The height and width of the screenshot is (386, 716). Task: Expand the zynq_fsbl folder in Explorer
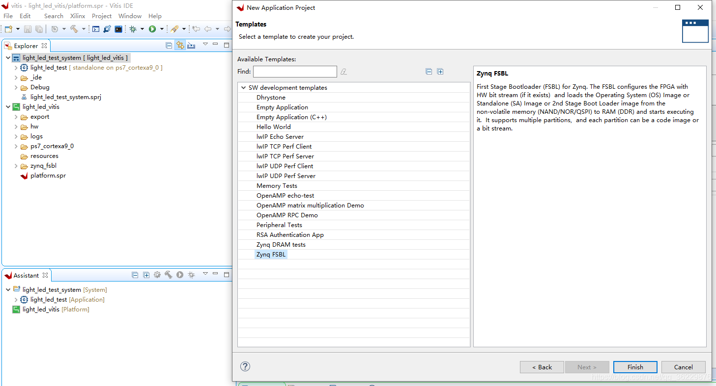(16, 166)
